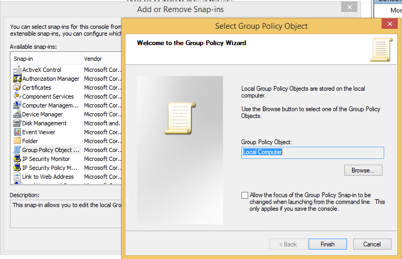
Task: Click the IP Security Monitor icon
Action: pyautogui.click(x=17, y=159)
